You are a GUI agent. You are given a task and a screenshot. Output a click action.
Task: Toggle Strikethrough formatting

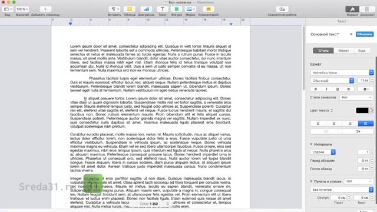348,89
